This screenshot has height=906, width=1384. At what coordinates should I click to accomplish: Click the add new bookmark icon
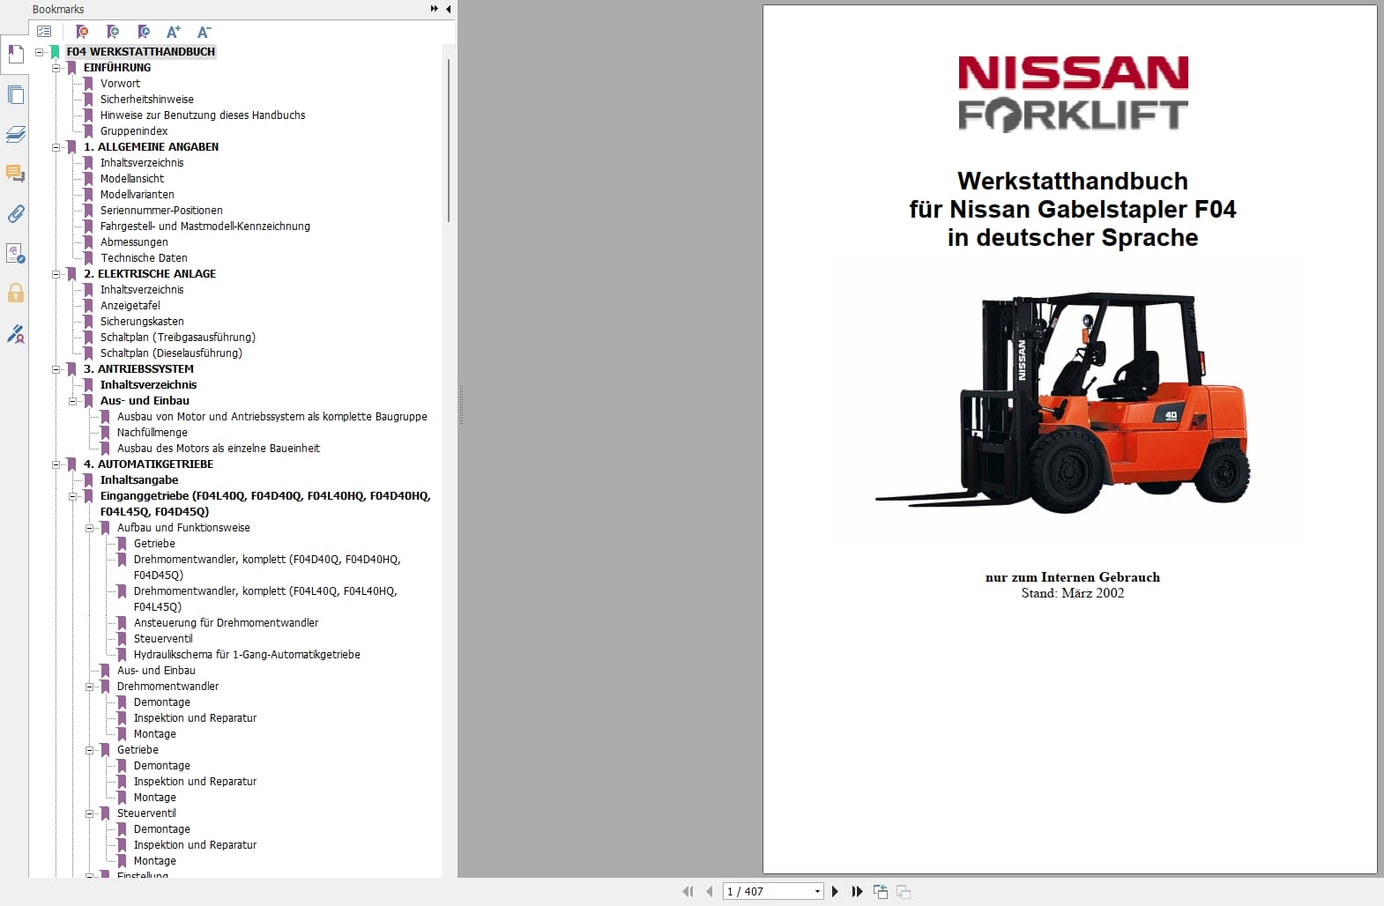click(x=113, y=32)
